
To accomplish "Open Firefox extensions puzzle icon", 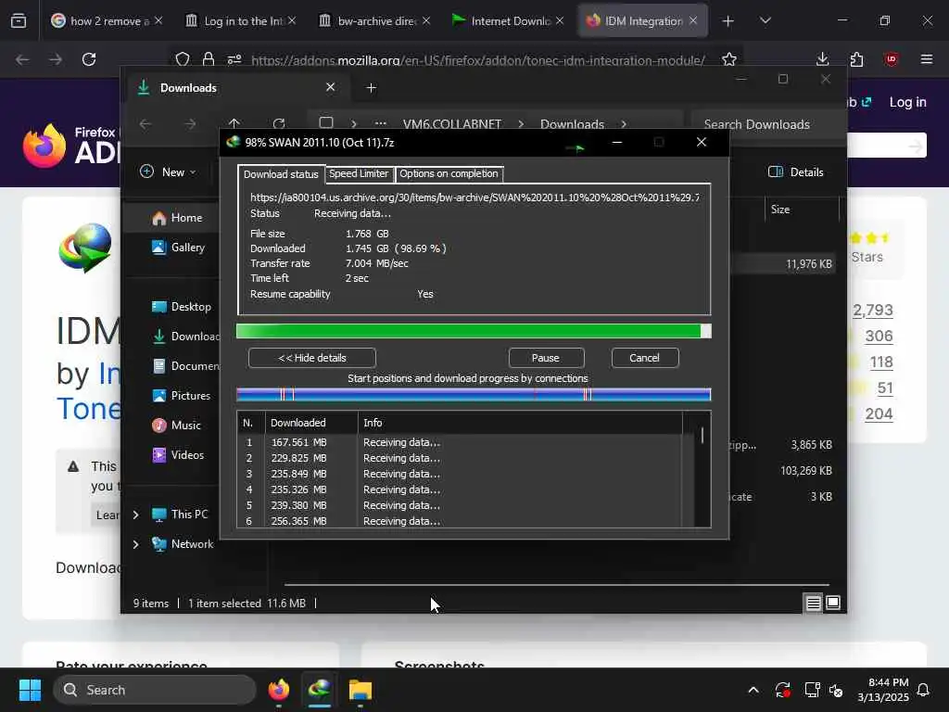I will (x=856, y=59).
